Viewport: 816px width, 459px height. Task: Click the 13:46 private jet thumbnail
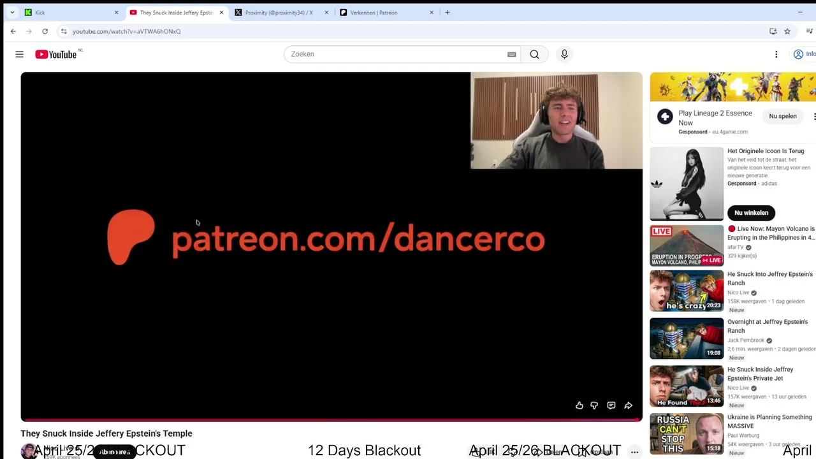point(687,386)
